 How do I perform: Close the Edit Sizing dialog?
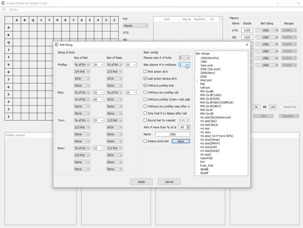tap(247, 45)
